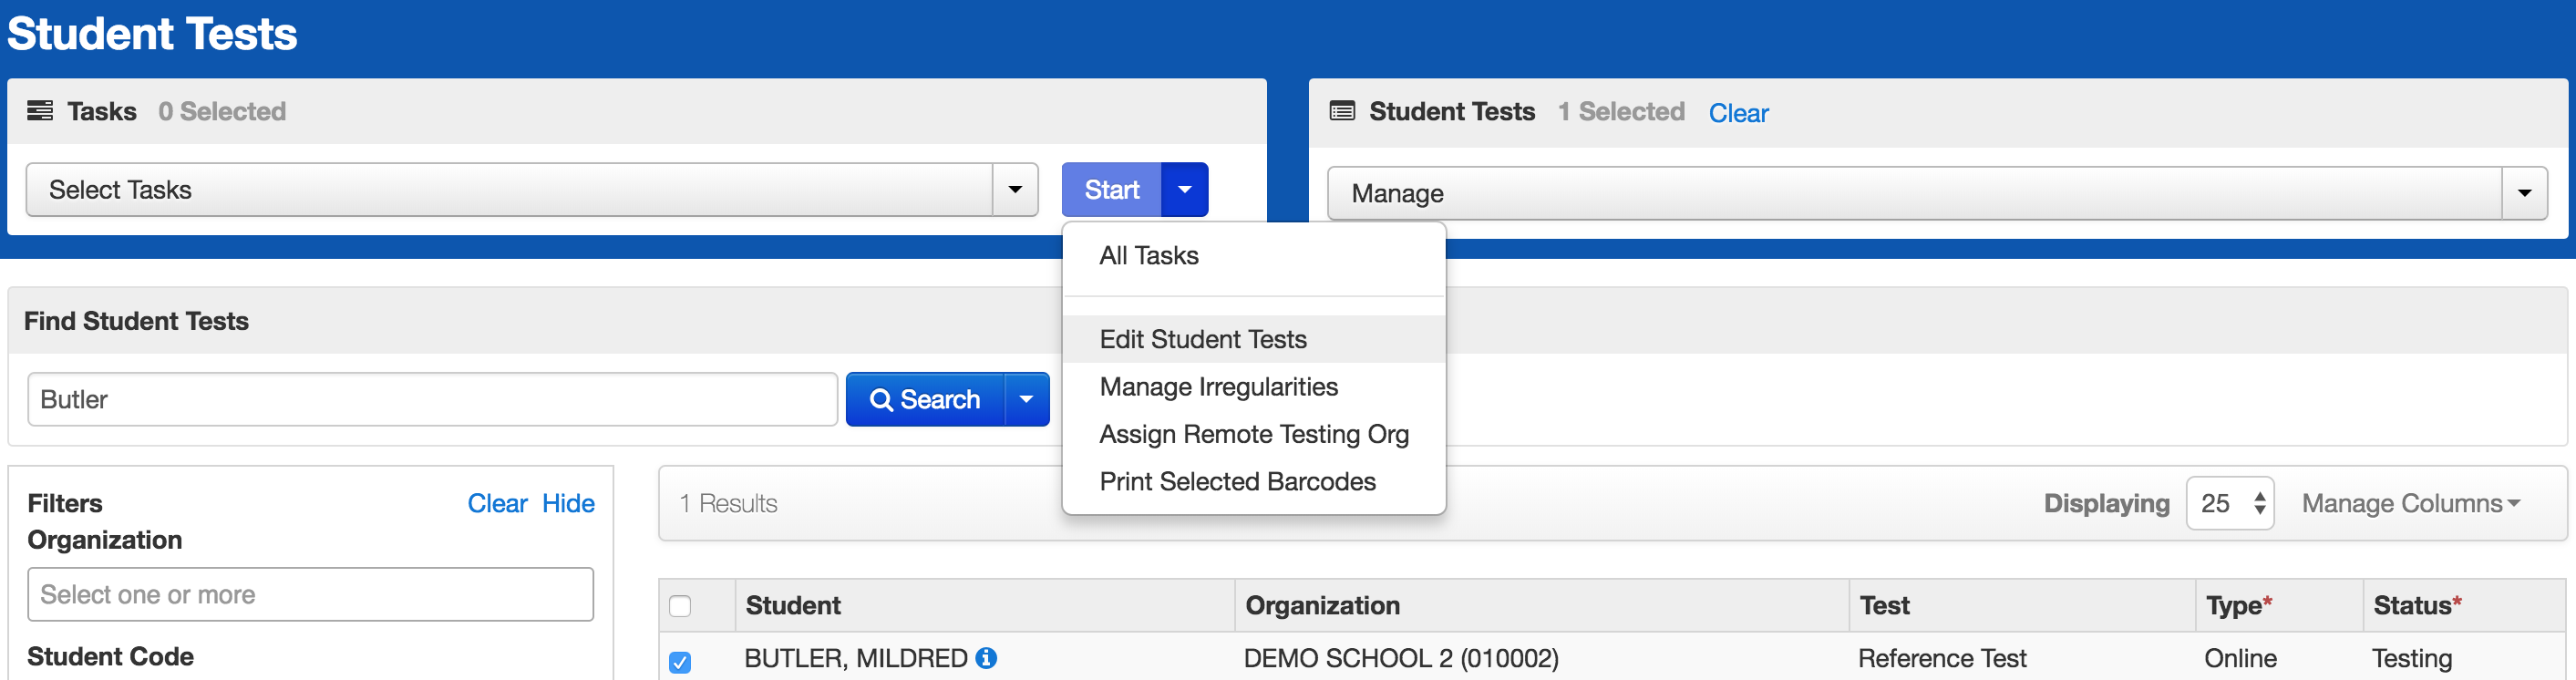
Task: Click info icon next to BUTLER, MILDRED
Action: point(986,658)
